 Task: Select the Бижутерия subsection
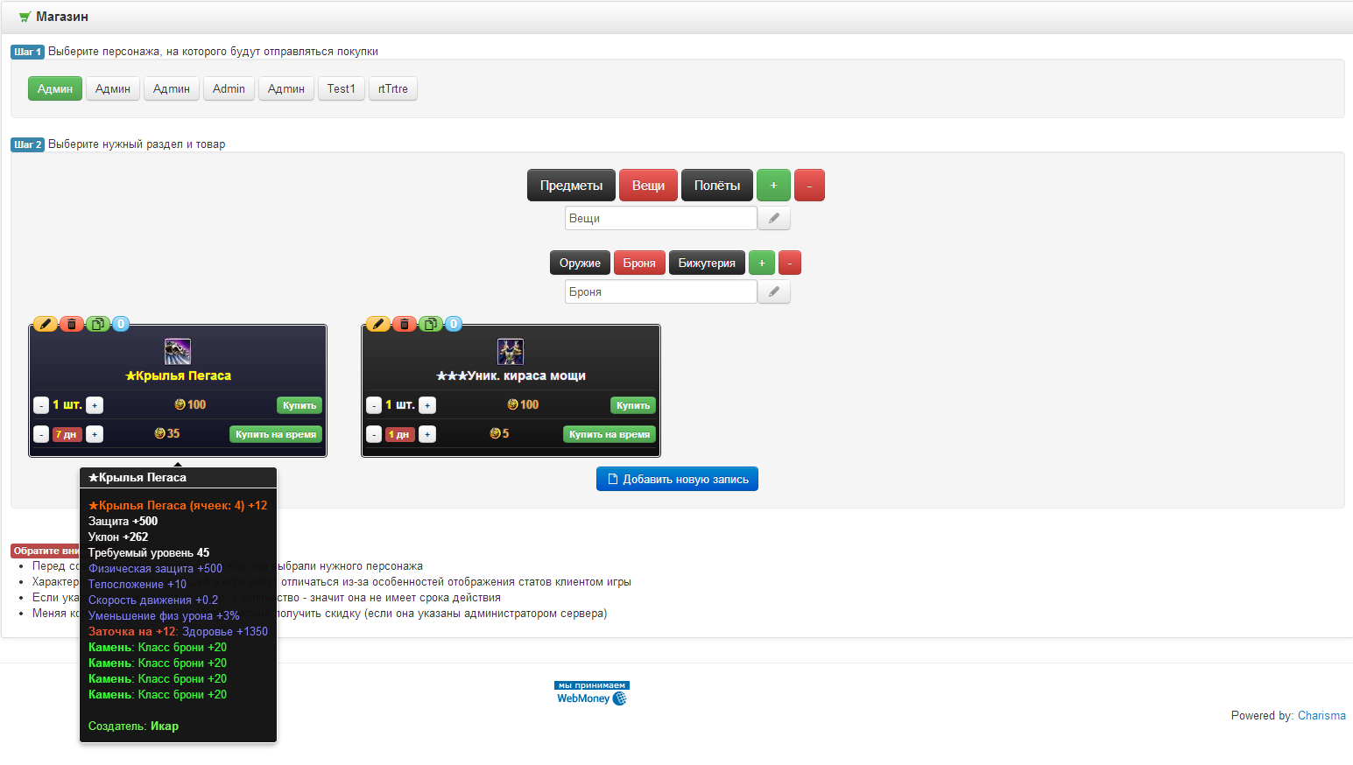707,263
